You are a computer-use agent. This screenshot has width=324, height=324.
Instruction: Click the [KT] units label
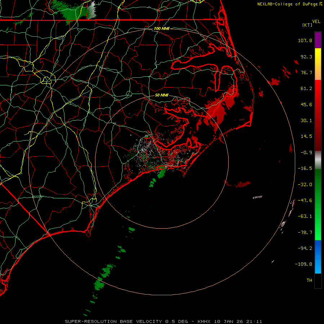click(x=307, y=25)
